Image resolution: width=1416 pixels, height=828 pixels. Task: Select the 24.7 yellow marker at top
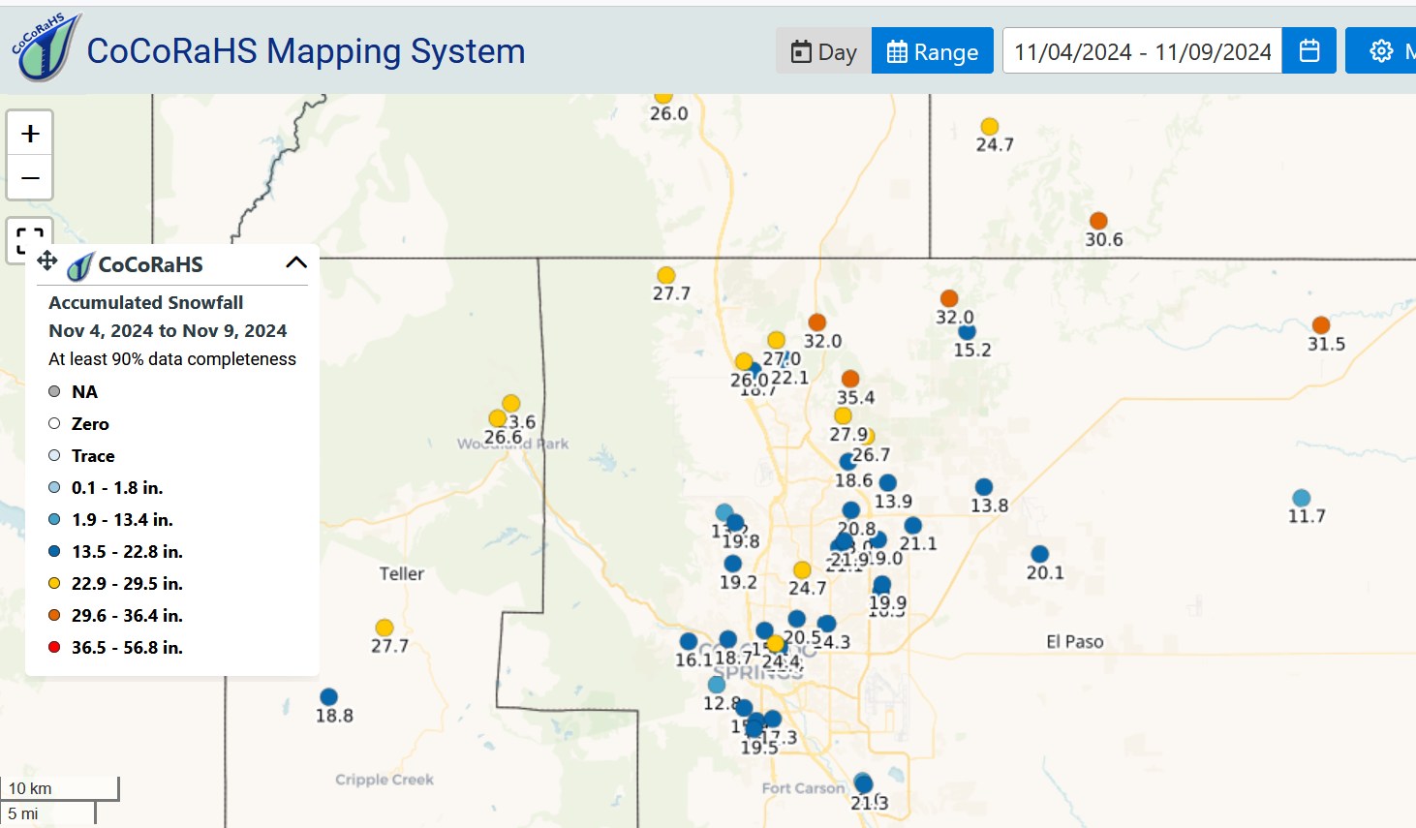click(989, 127)
